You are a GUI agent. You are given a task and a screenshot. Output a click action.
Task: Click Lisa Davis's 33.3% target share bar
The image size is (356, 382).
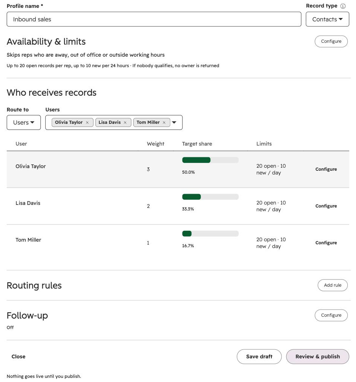[210, 197]
